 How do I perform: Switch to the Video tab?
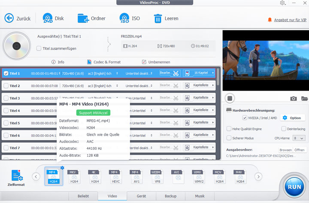pos(112,196)
